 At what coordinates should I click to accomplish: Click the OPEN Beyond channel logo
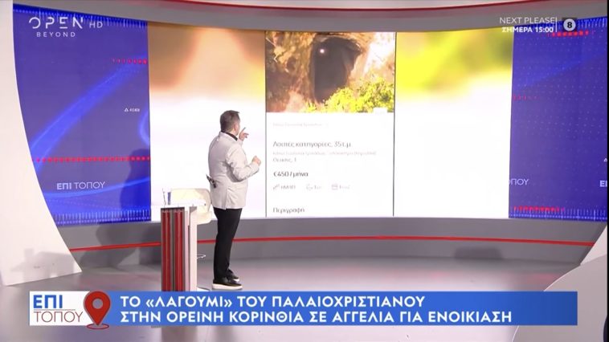57,26
